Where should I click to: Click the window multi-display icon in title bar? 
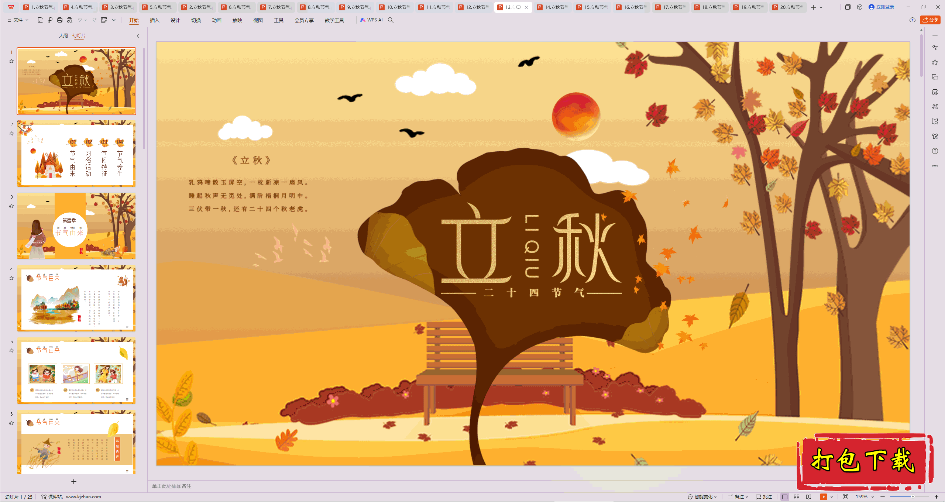click(848, 7)
